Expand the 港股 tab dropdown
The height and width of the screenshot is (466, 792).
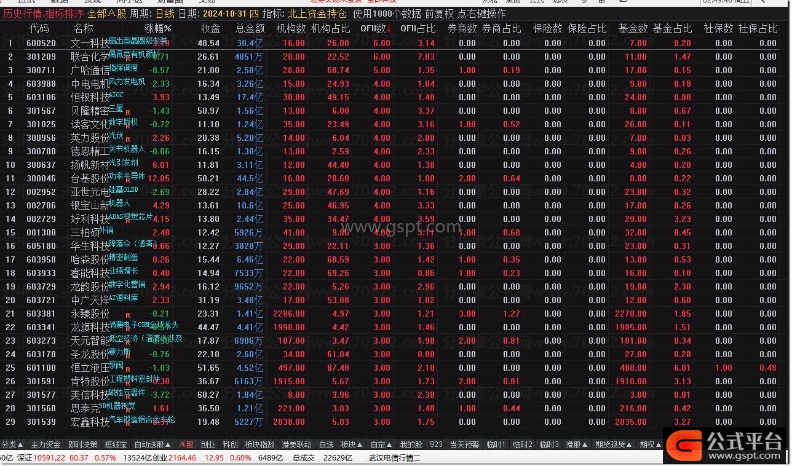[576, 444]
